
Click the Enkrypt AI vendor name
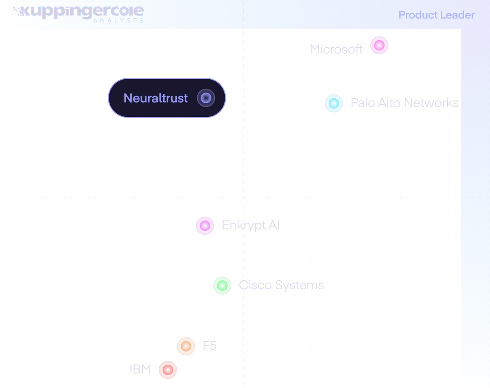click(x=251, y=225)
